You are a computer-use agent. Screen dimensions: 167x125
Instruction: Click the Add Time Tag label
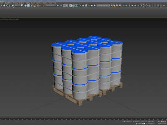click(151, 124)
